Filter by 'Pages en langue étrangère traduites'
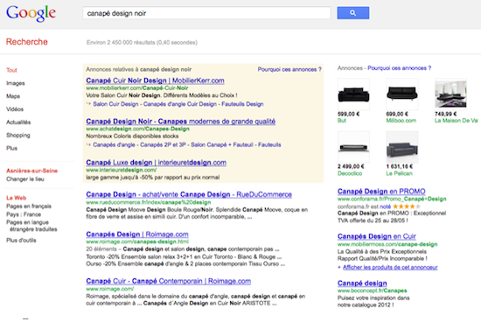The width and height of the screenshot is (481, 322). [x=31, y=226]
